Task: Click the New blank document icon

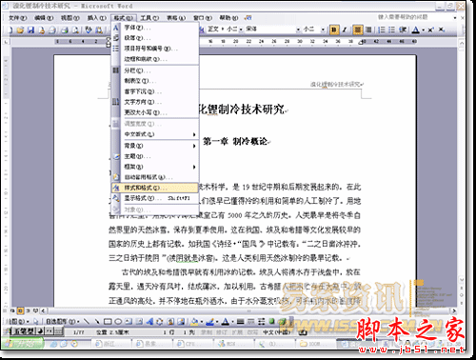Action: pyautogui.click(x=10, y=30)
